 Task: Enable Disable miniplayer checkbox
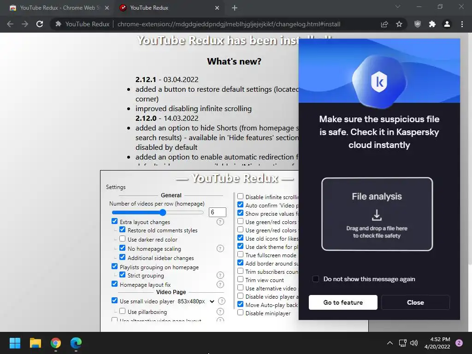click(240, 313)
